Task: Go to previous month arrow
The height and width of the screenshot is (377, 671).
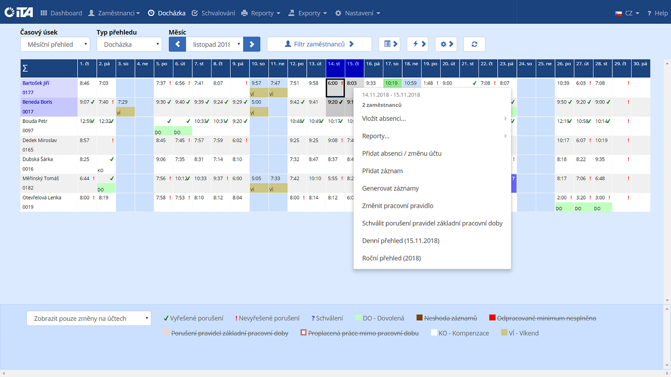Action: pyautogui.click(x=177, y=44)
